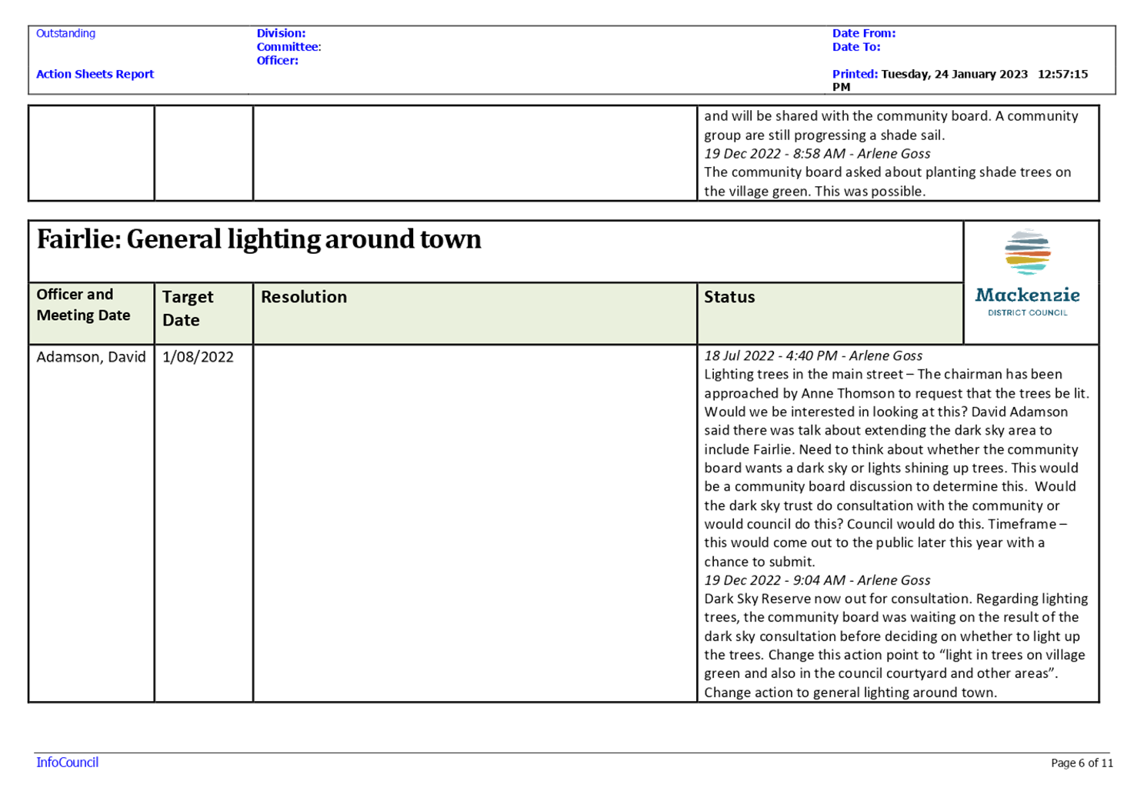Open the Officer filter field
This screenshot has height=801, width=1144.
(x=277, y=61)
